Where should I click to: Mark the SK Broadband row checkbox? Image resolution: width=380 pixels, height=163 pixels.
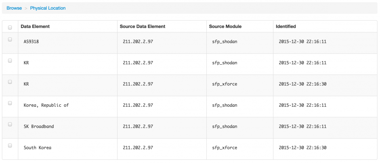pyautogui.click(x=10, y=124)
